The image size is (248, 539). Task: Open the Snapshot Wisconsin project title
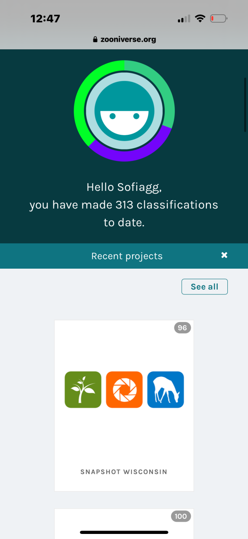tap(124, 472)
